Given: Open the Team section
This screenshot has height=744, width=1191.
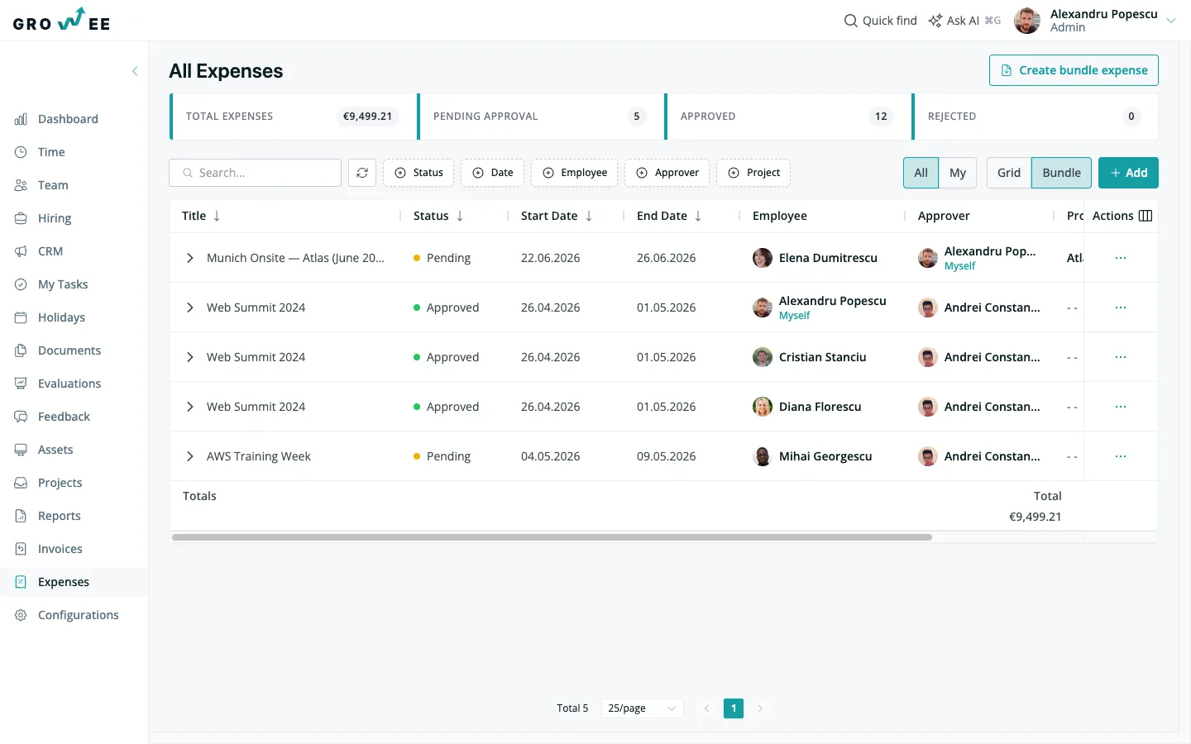Looking at the screenshot, I should click(x=53, y=185).
